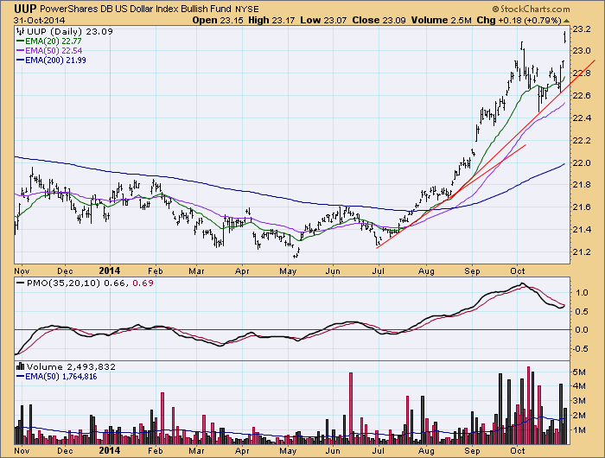This screenshot has height=458, width=605.
Task: Click the Low 23.07 value
Action: click(x=324, y=20)
